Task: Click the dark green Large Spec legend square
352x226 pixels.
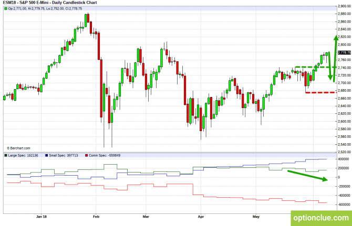Action: pos(6,155)
